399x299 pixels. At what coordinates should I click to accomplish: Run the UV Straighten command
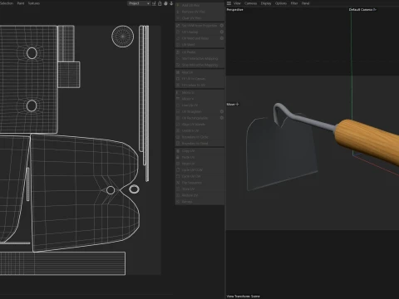point(197,111)
